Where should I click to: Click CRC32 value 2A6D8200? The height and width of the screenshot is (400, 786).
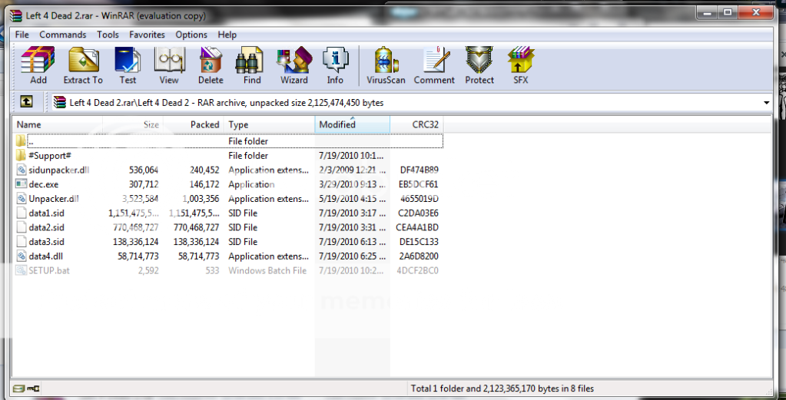(419, 256)
